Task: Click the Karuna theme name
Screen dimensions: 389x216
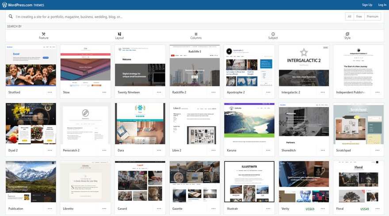Action: coord(232,150)
